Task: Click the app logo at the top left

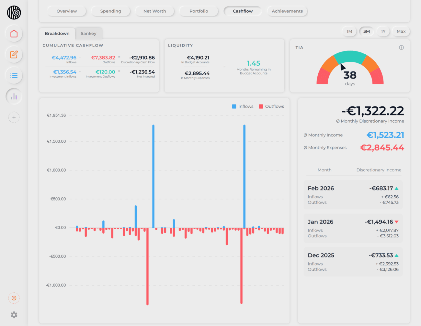Action: tap(14, 13)
